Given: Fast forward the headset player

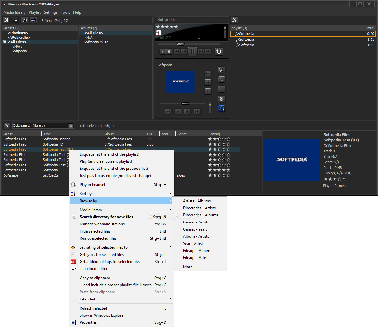Looking at the screenshot, I should pyautogui.click(x=197, y=111).
